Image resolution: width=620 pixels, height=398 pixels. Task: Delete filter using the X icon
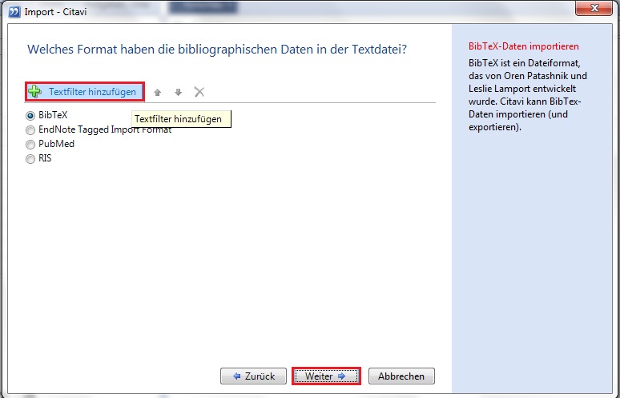pos(199,92)
